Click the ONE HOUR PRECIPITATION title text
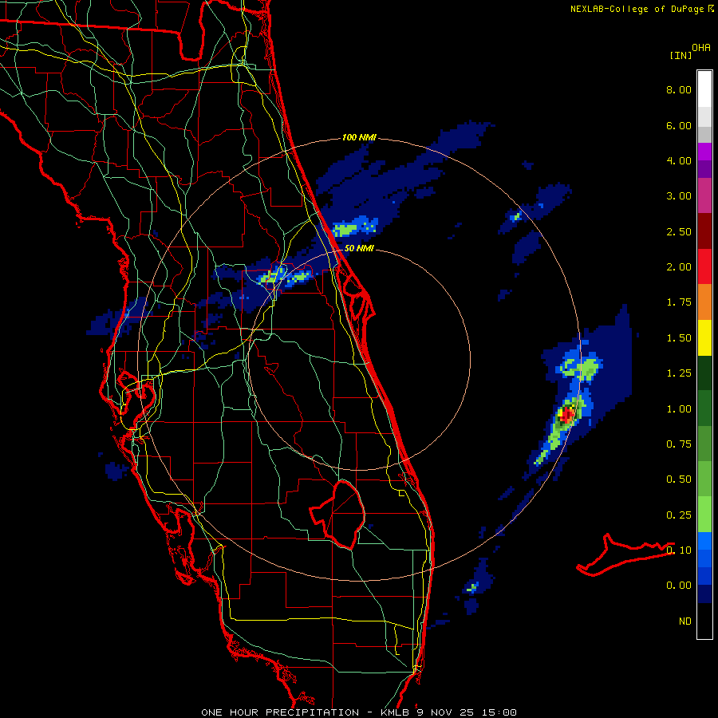 [280, 712]
